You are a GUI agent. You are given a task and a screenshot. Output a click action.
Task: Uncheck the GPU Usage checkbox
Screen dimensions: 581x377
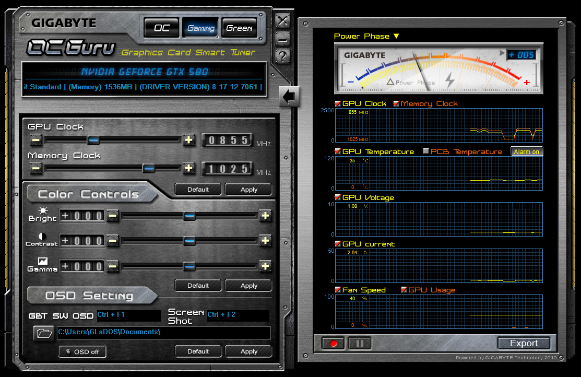pyautogui.click(x=404, y=289)
